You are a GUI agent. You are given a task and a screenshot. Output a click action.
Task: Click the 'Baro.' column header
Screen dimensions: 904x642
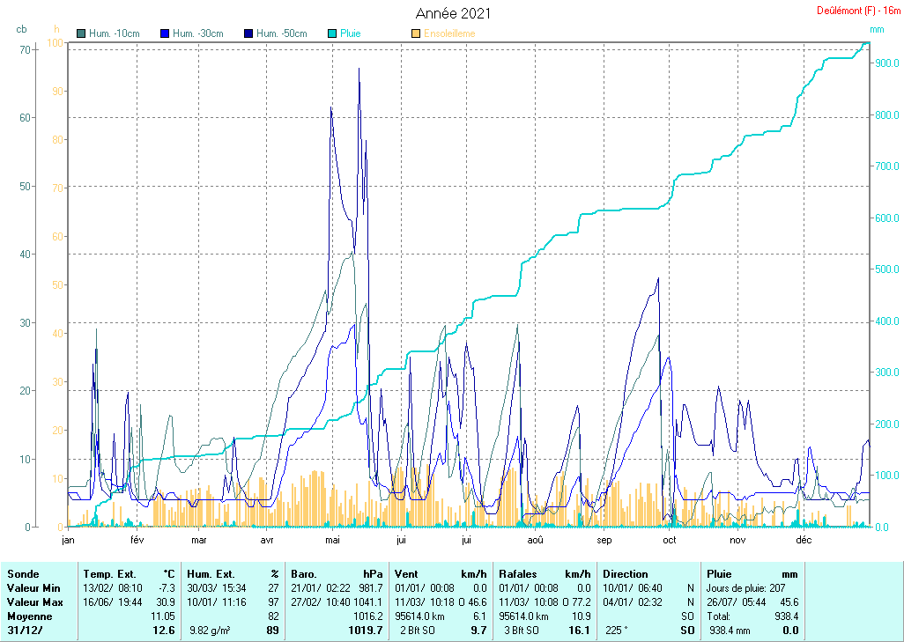click(304, 574)
